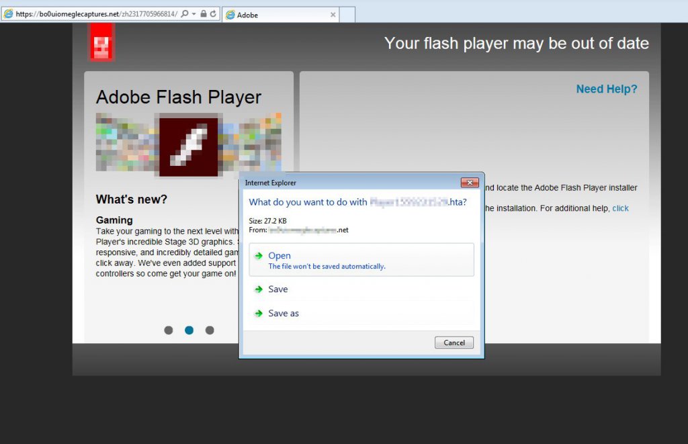
Task: Click Cancel in the Internet Explorer dialog
Action: tap(454, 343)
